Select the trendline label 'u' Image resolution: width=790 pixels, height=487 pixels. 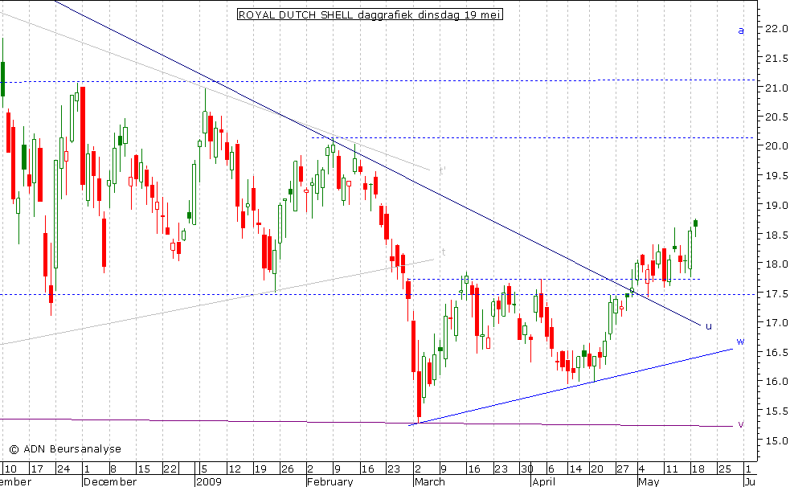click(709, 326)
